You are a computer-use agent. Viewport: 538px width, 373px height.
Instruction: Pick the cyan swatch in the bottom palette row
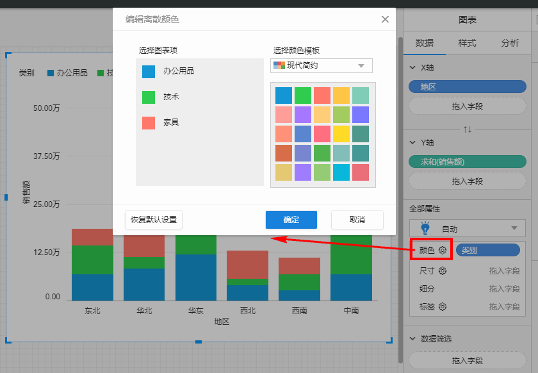pos(341,172)
